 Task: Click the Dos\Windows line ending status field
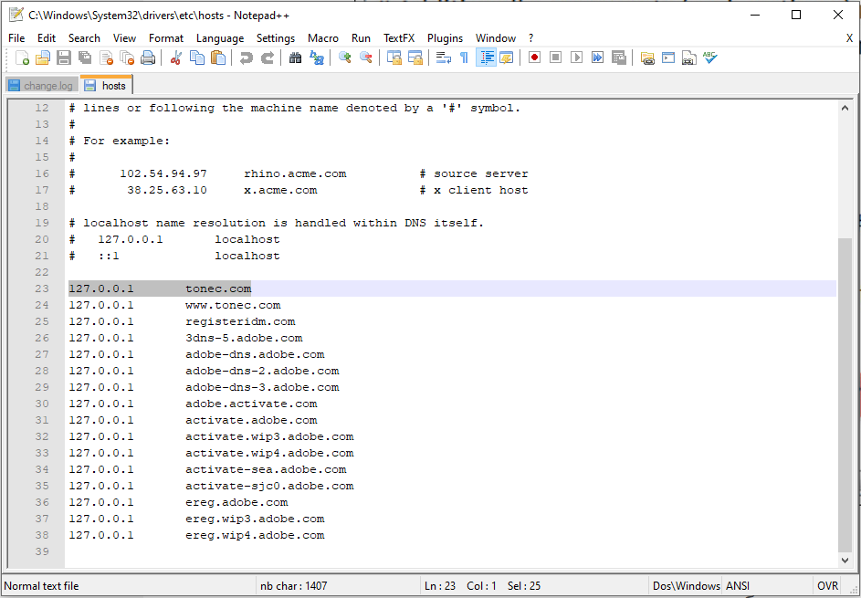(686, 586)
